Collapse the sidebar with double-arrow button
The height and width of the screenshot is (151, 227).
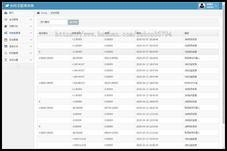(18, 66)
